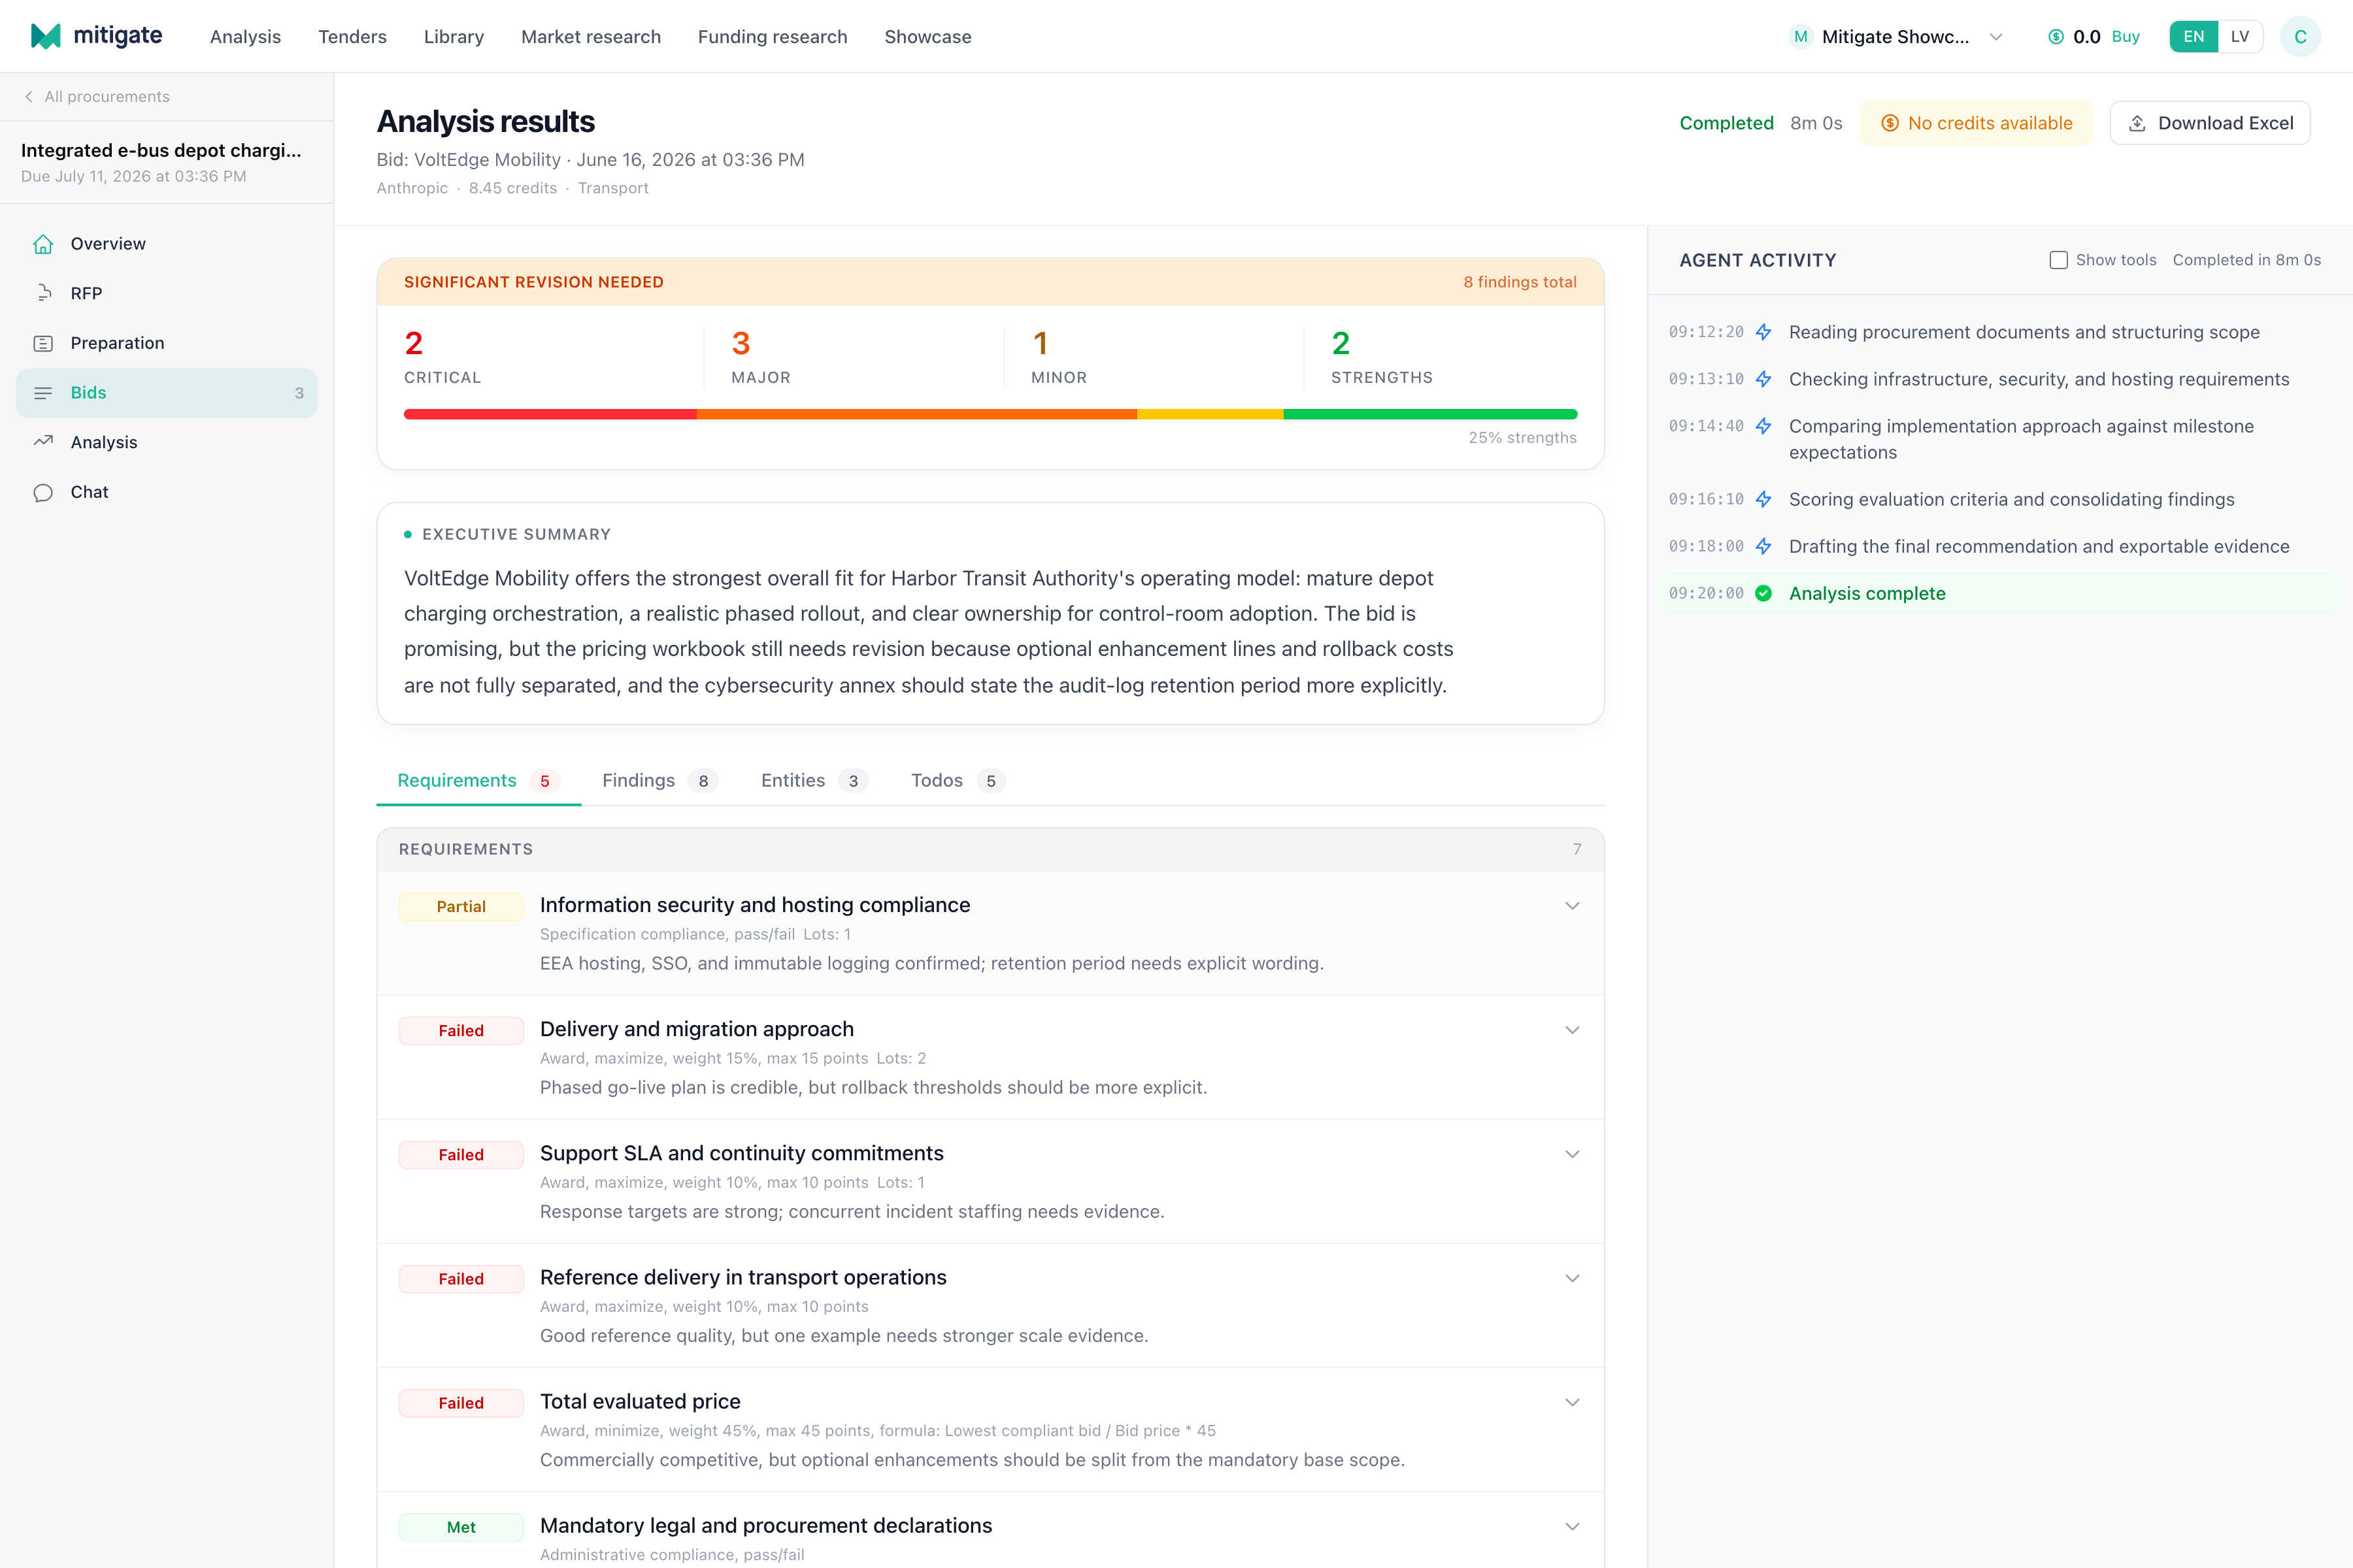This screenshot has height=1568, width=2353.
Task: Click the back arrow beside All procurements
Action: pos(29,96)
